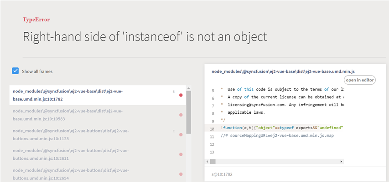Screen dimensions: 389x183
Task: Click red dot on ej2-vue-base 10:1782 frame
Action: point(181,95)
